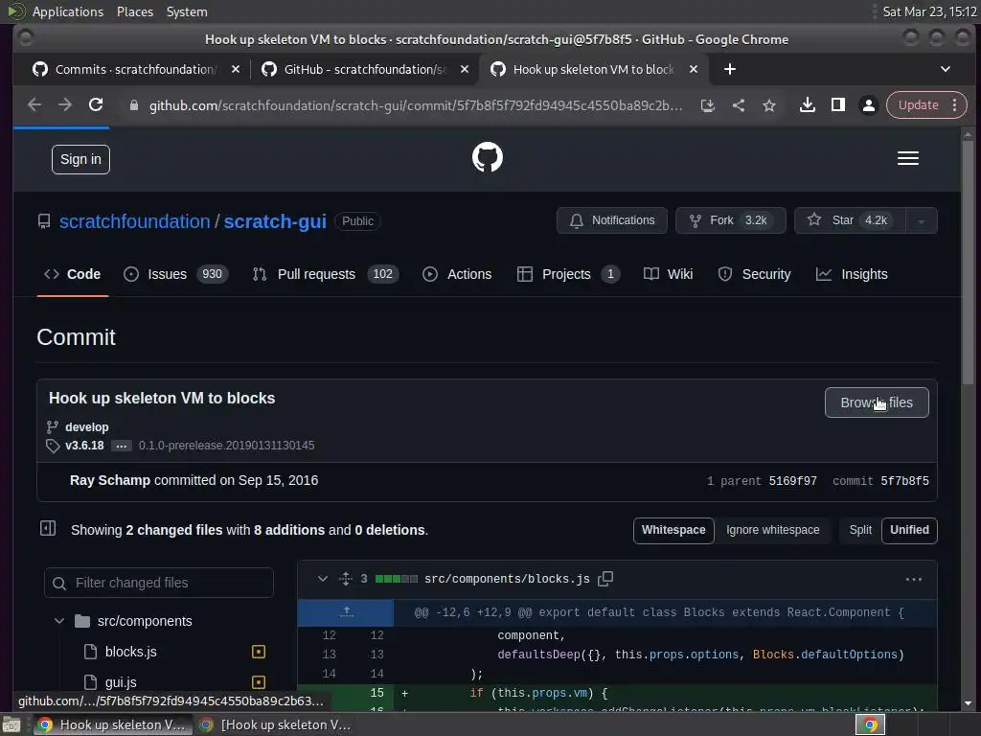Open scratch-gui repository link
981x736 pixels.
tap(275, 221)
